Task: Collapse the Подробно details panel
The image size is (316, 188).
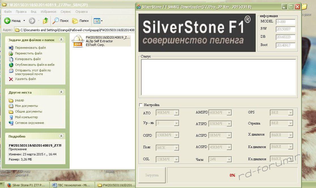Action: pyautogui.click(x=61, y=136)
